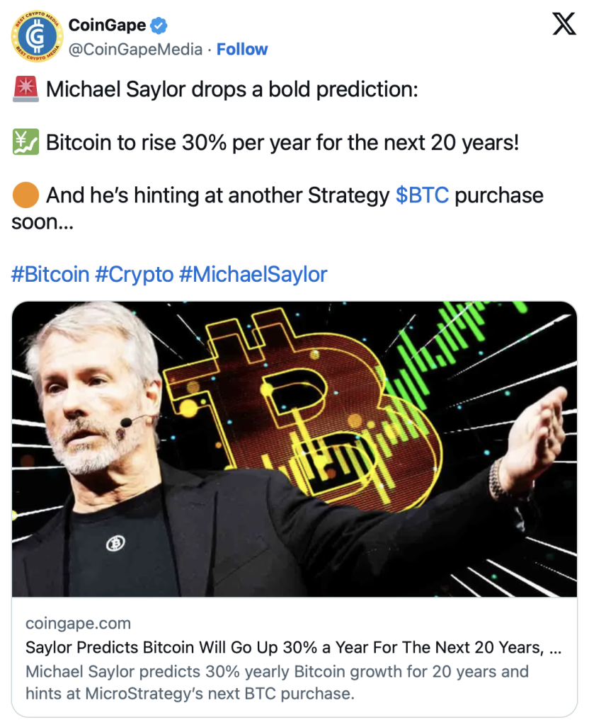
Task: Click the Bitcoin badge on the black shirt
Action: click(115, 543)
